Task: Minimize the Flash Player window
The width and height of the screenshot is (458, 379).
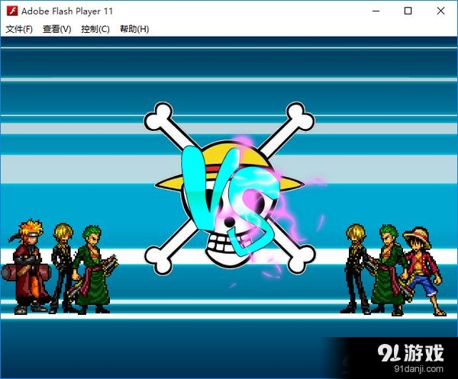Action: tap(376, 11)
